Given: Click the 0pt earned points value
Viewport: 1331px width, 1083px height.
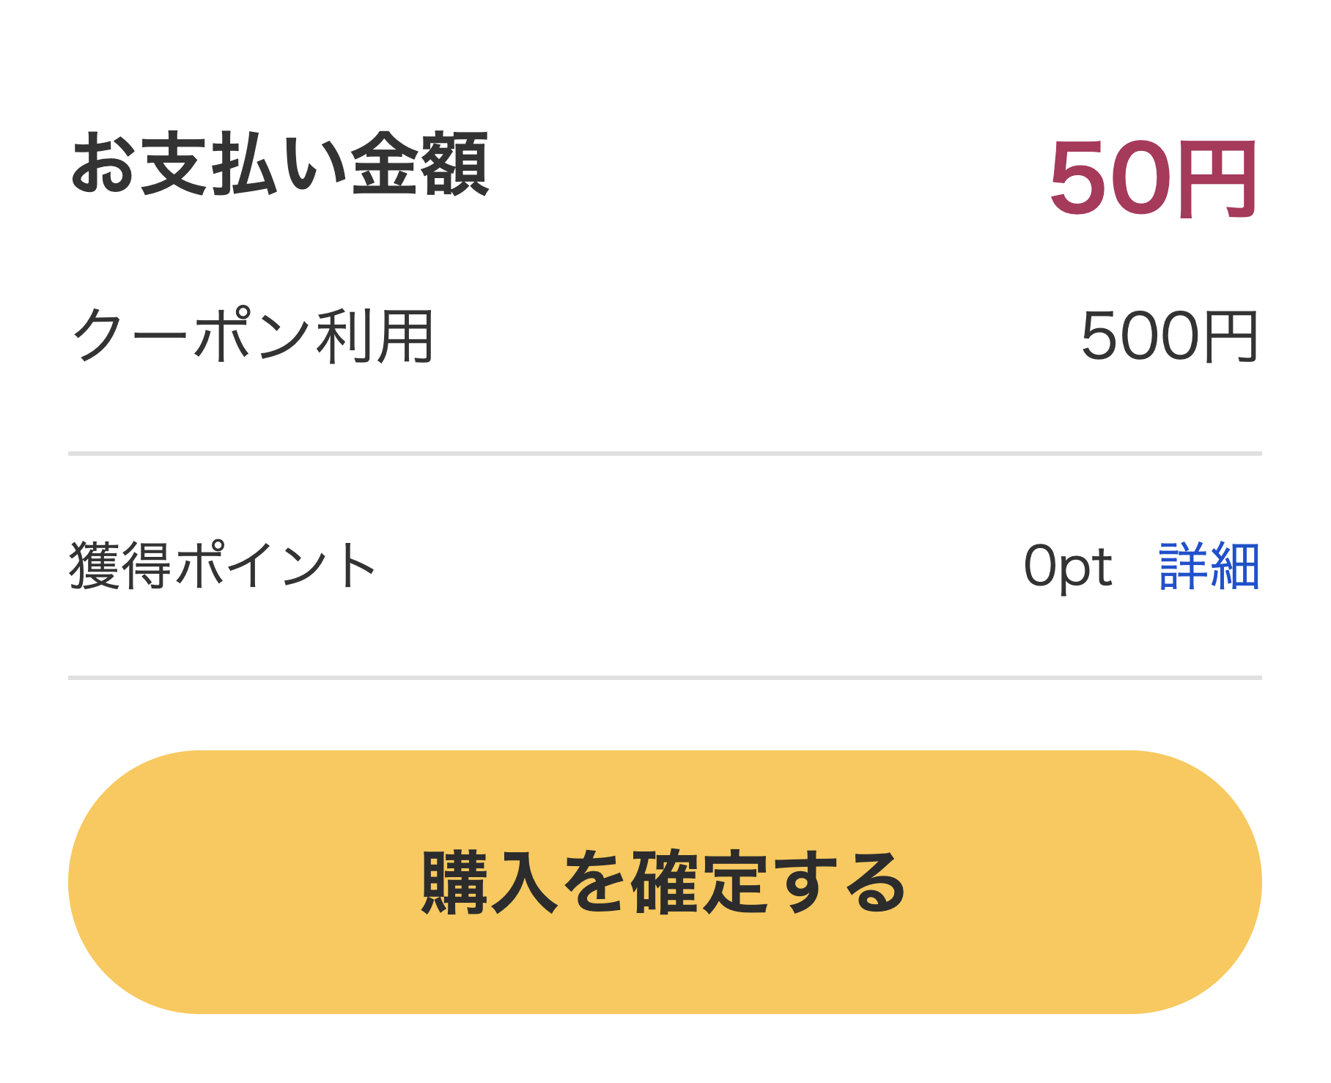Looking at the screenshot, I should click(1067, 567).
